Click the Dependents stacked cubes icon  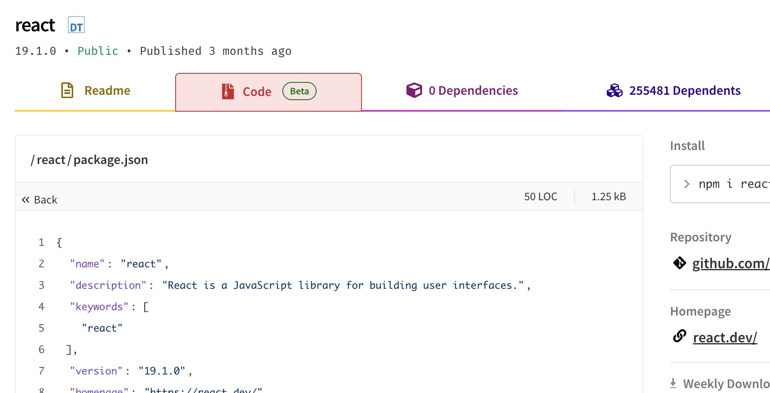(x=614, y=91)
